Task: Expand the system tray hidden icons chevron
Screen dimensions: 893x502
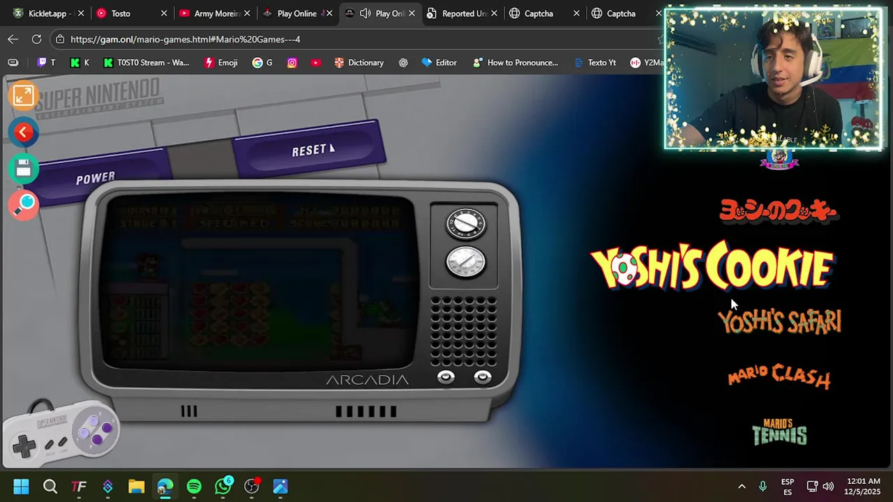Action: click(x=742, y=487)
